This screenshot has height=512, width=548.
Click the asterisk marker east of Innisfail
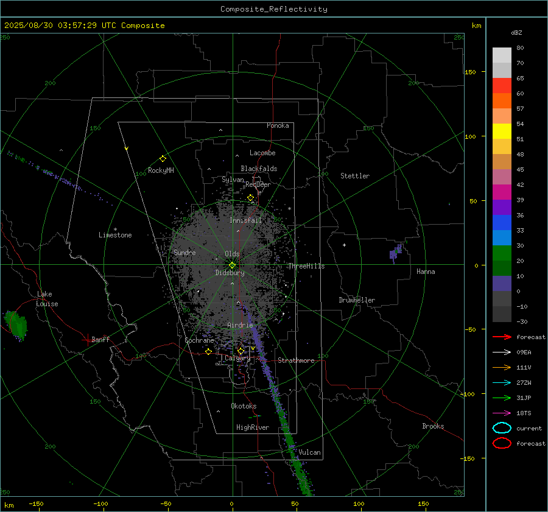[289, 209]
